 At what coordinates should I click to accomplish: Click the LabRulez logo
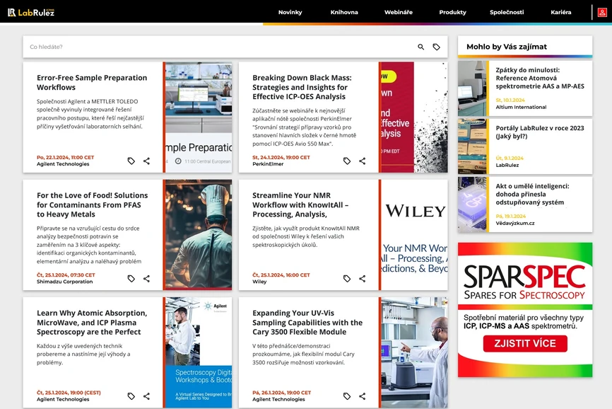coord(31,13)
